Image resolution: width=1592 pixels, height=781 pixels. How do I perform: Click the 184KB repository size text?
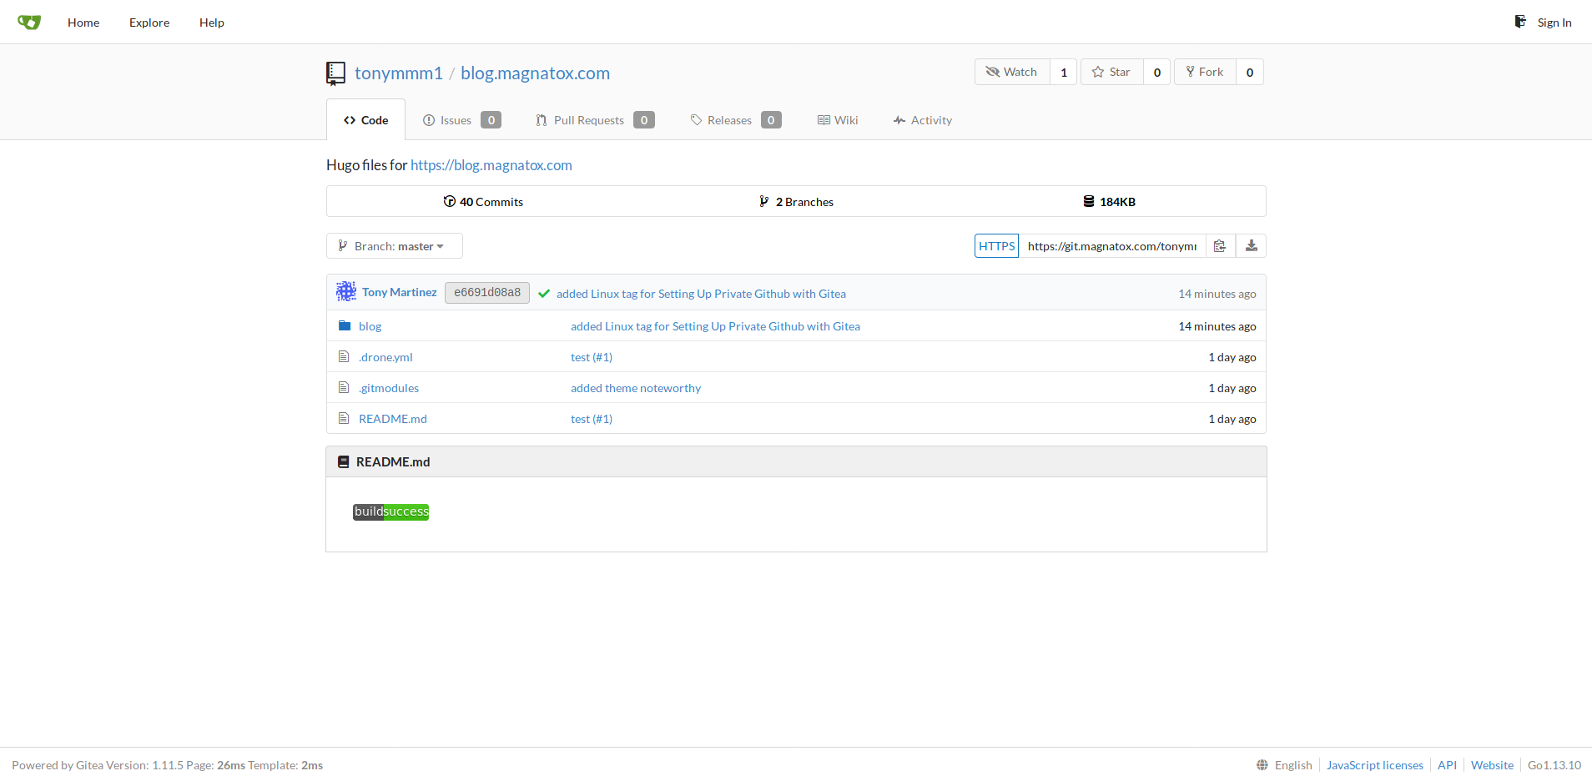click(x=1117, y=202)
